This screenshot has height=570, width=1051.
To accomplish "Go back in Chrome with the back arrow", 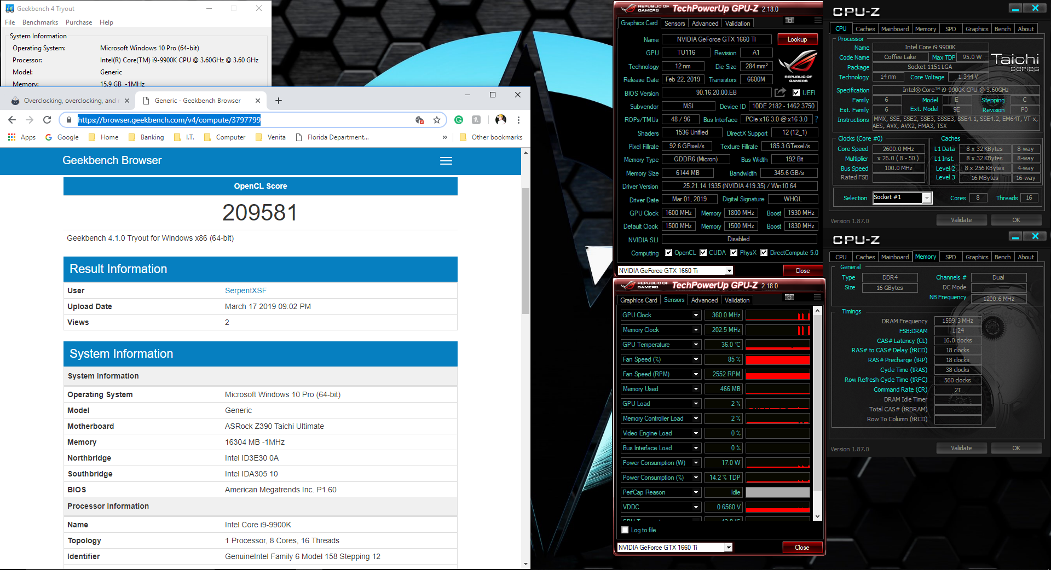I will tap(12, 120).
